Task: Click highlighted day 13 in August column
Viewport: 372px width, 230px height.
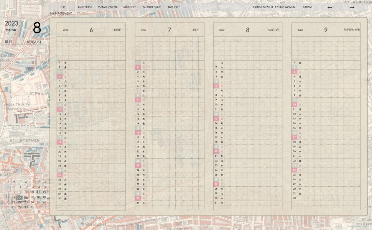Action: (216, 119)
